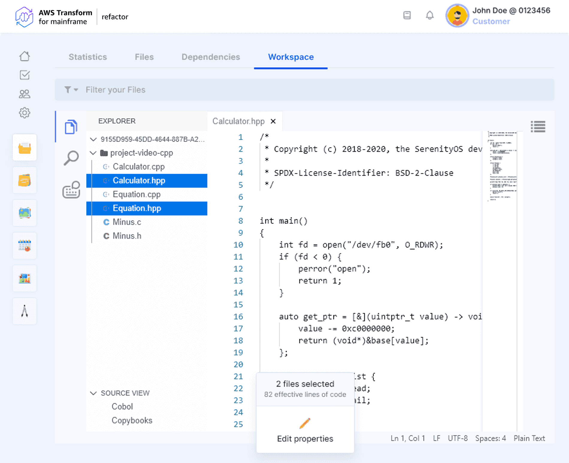Image resolution: width=569 pixels, height=463 pixels.
Task: Open the file explorer panel icon
Action: (71, 127)
